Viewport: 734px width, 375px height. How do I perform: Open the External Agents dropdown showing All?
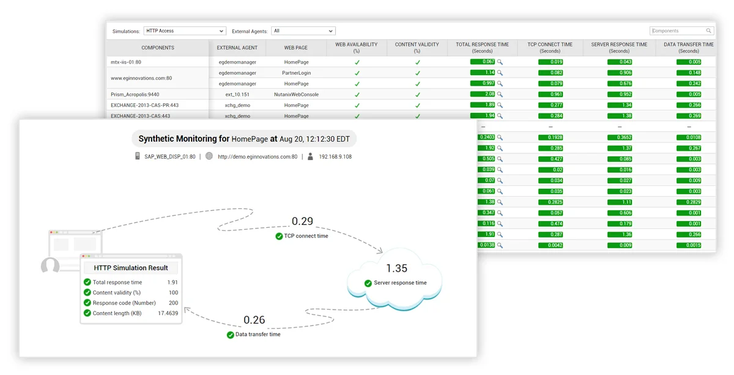(303, 31)
